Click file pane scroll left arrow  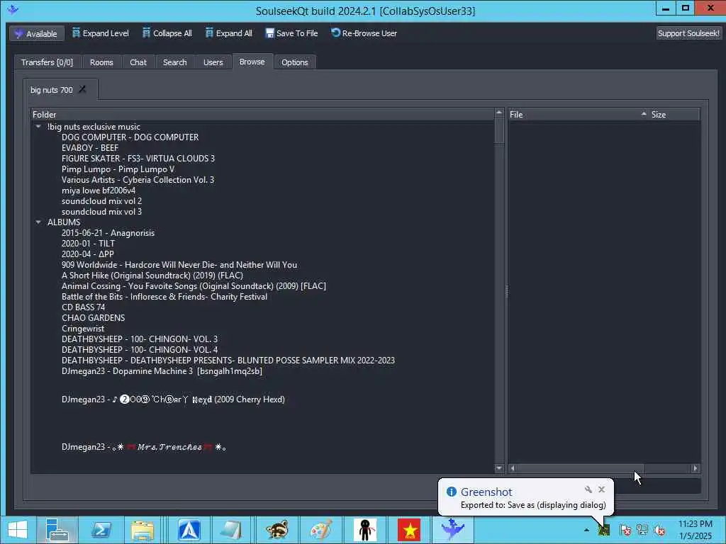[x=513, y=468]
